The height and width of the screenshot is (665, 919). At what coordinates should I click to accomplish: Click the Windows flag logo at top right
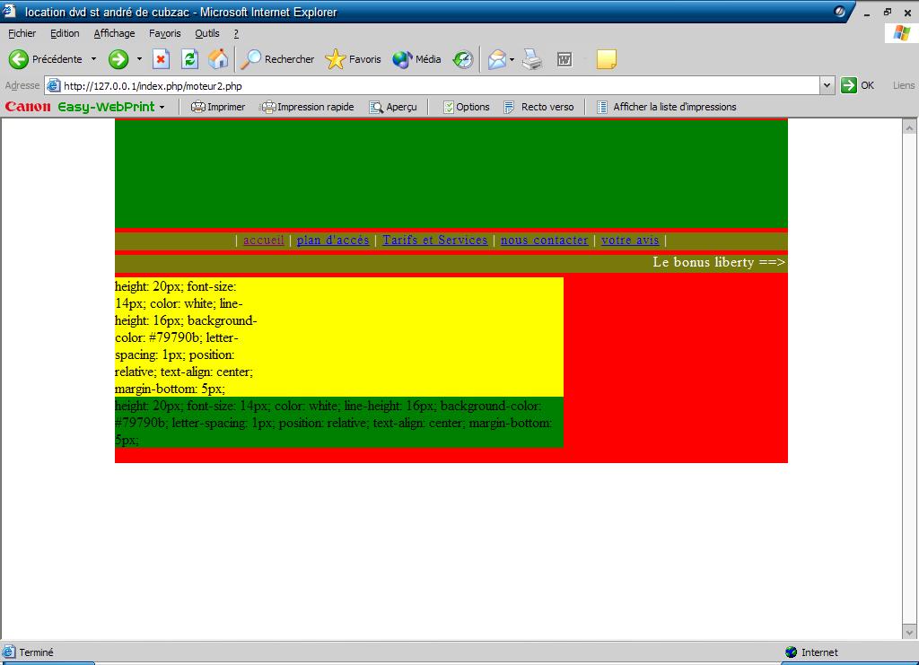click(x=902, y=33)
